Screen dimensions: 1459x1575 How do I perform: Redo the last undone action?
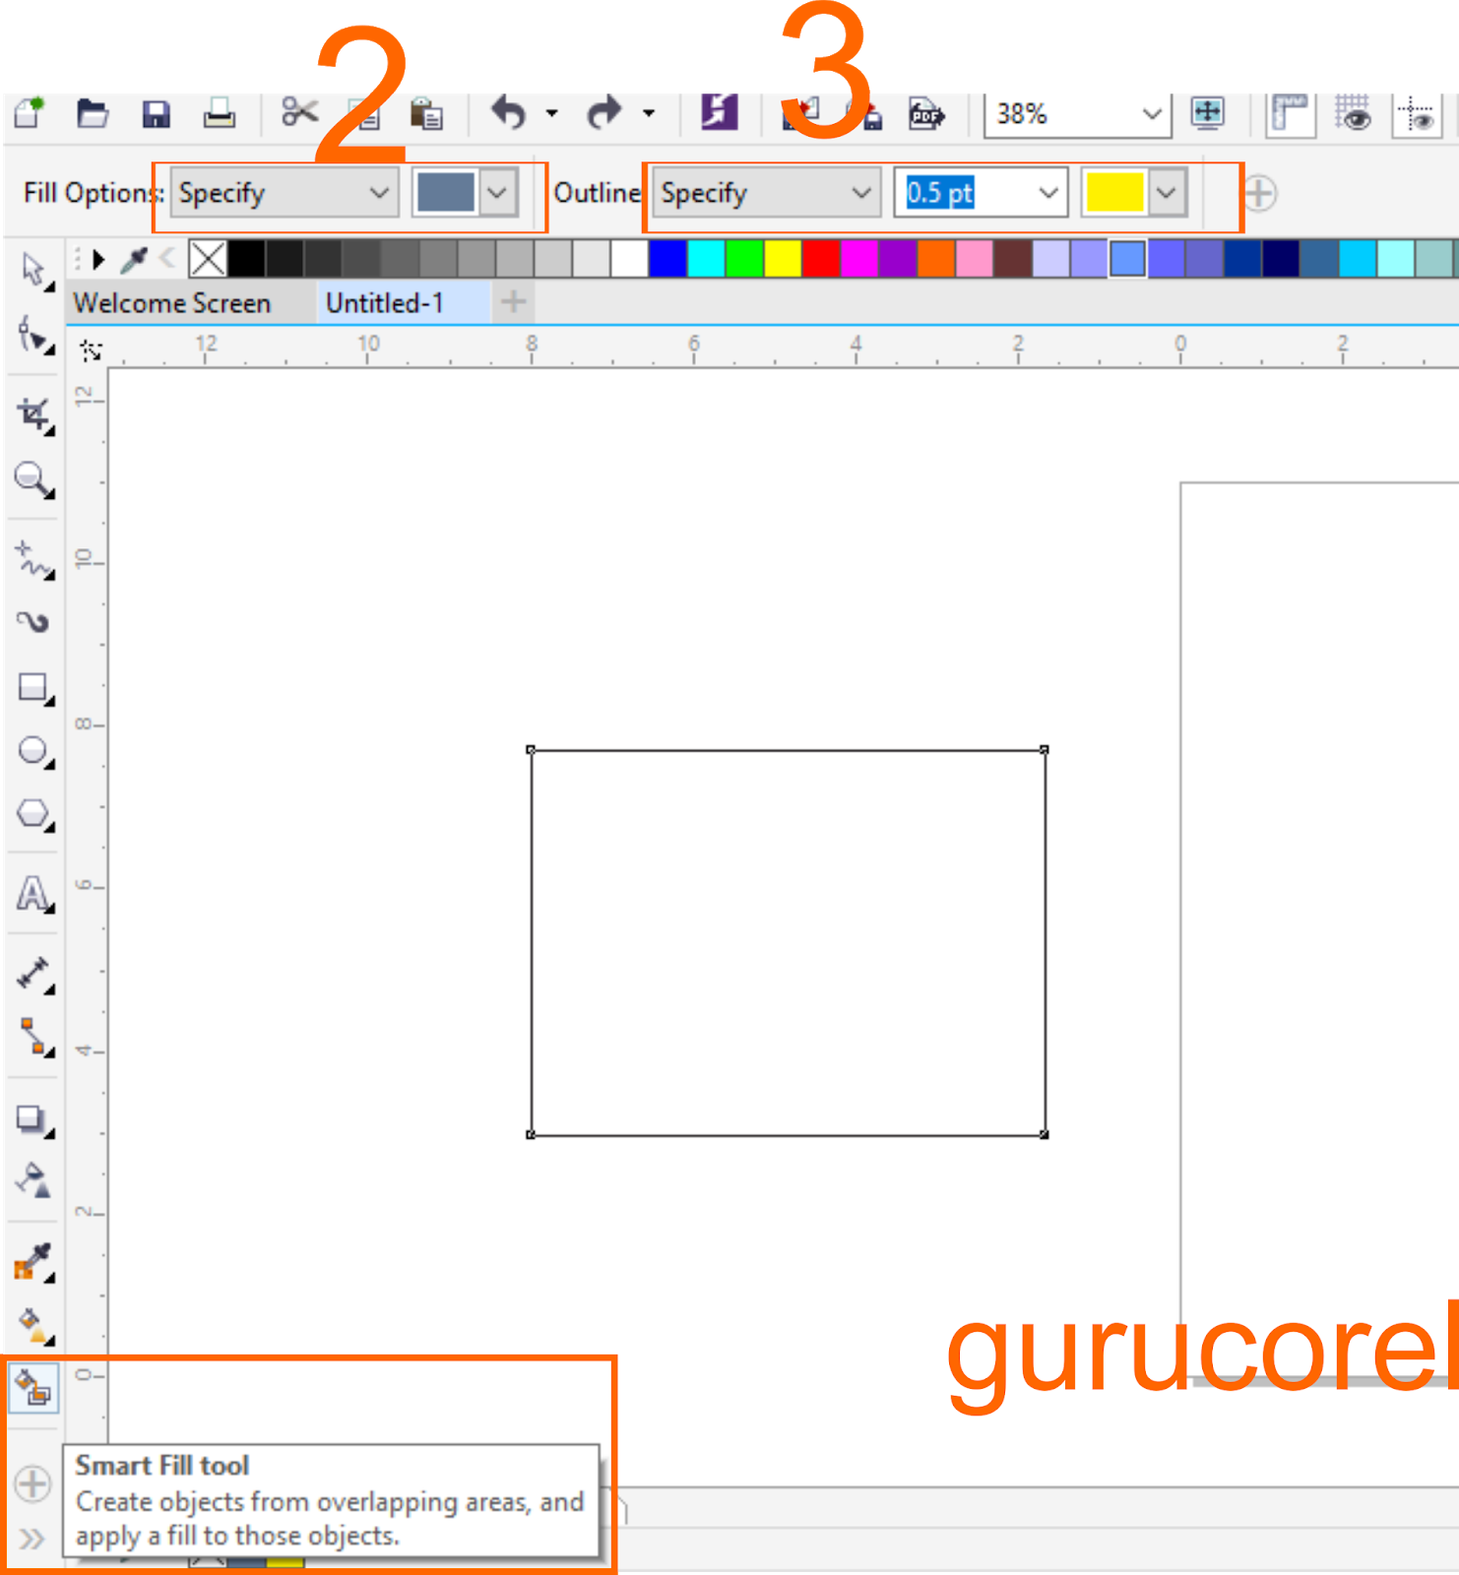(604, 113)
